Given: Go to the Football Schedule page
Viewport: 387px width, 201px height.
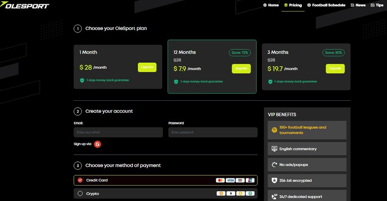Looking at the screenshot, I should point(326,5).
